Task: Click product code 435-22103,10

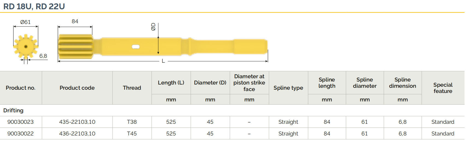Action: point(77,122)
